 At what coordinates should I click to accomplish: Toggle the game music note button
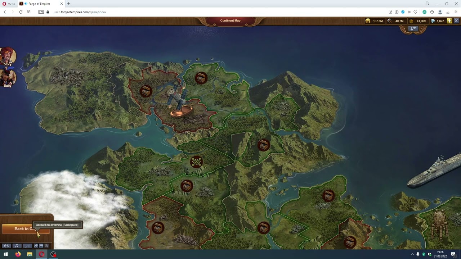(x=17, y=246)
